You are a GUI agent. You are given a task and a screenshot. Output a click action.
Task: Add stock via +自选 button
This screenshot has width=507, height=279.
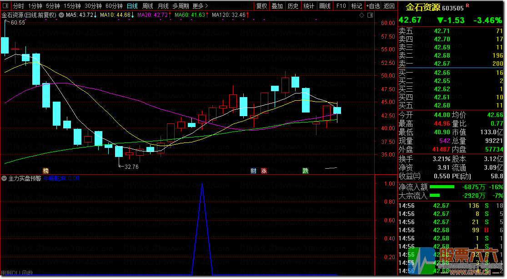point(372,6)
